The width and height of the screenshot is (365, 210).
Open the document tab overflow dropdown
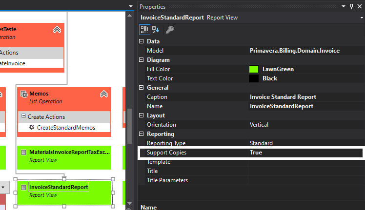point(131,6)
